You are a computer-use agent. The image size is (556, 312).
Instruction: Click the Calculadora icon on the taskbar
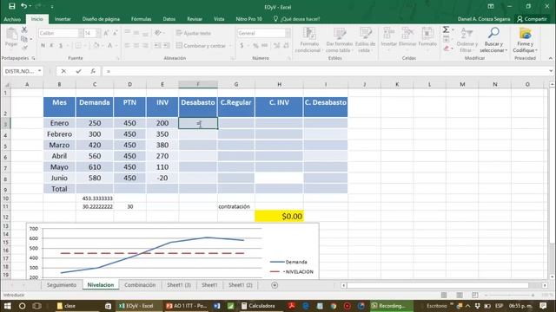[x=244, y=306]
